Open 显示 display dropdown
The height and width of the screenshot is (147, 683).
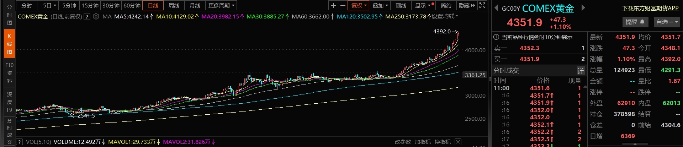(423, 5)
